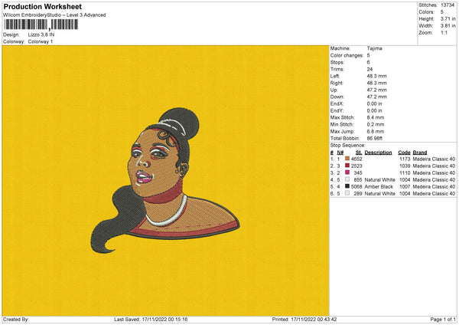Click the 'Amber Black' description
Image resolution: width=459 pixels, height=325 pixels.
[x=379, y=186]
